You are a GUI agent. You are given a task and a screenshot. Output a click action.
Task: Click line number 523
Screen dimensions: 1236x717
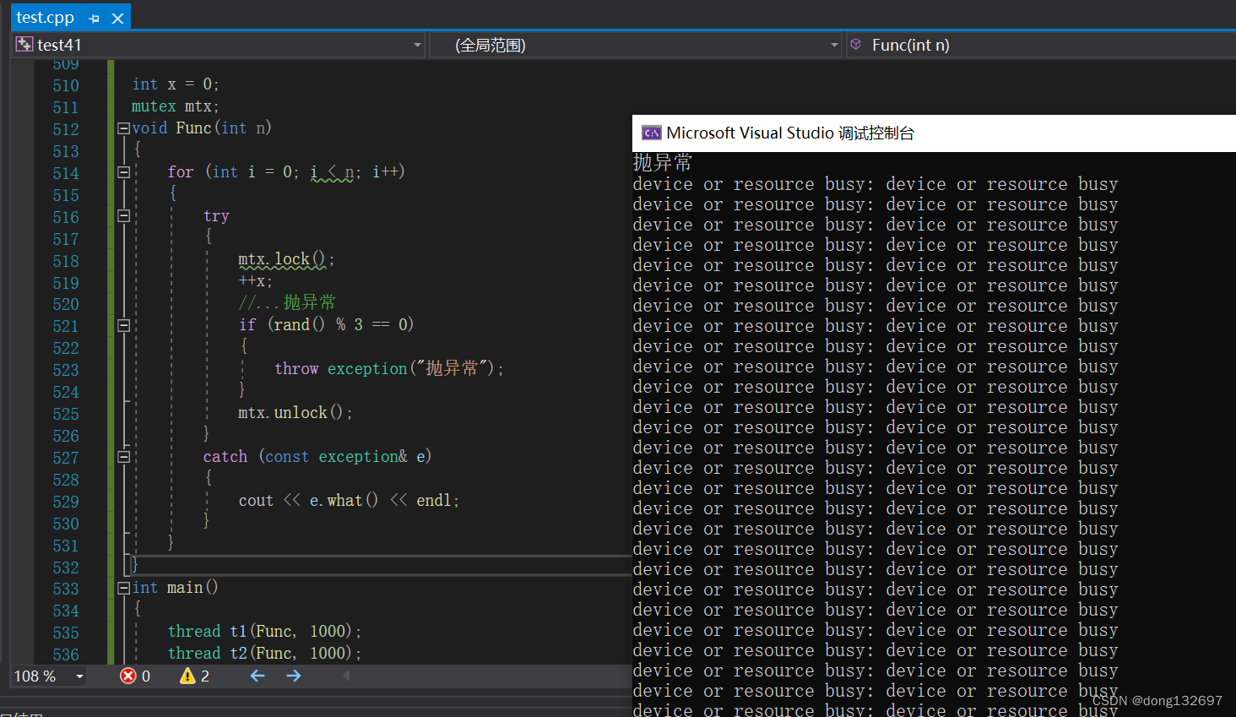tap(66, 370)
